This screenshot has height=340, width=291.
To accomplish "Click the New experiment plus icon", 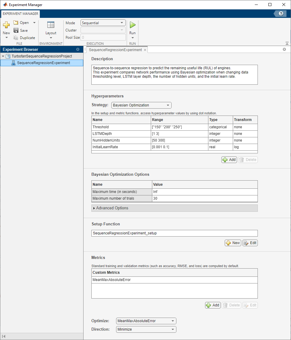I will tap(6, 25).
